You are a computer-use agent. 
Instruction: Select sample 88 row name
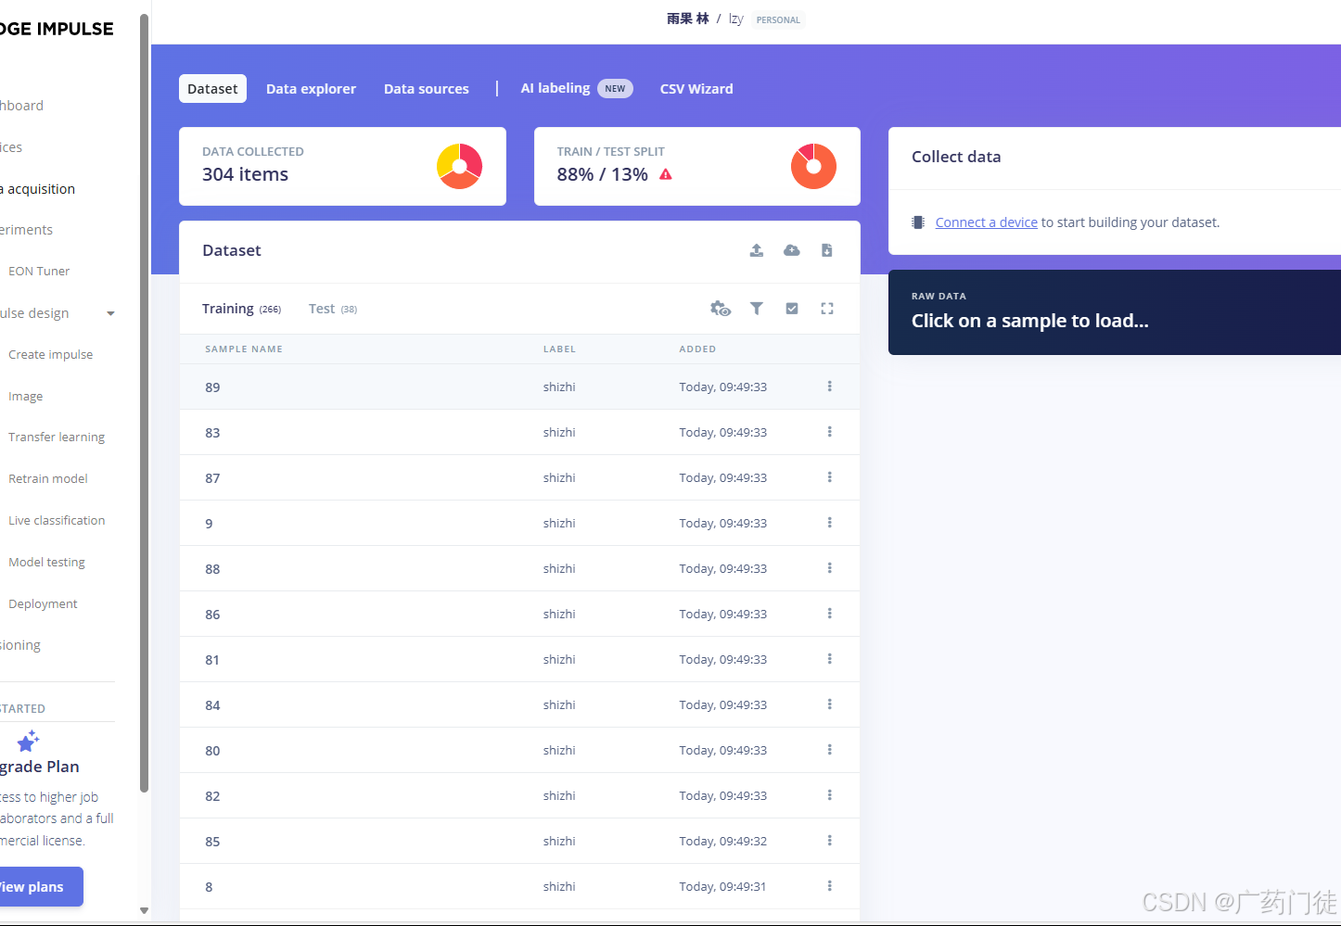212,569
